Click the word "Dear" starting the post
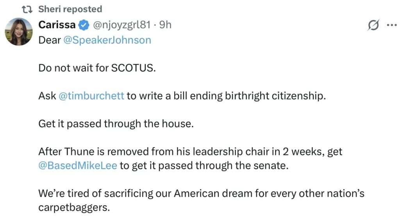 click(x=48, y=40)
